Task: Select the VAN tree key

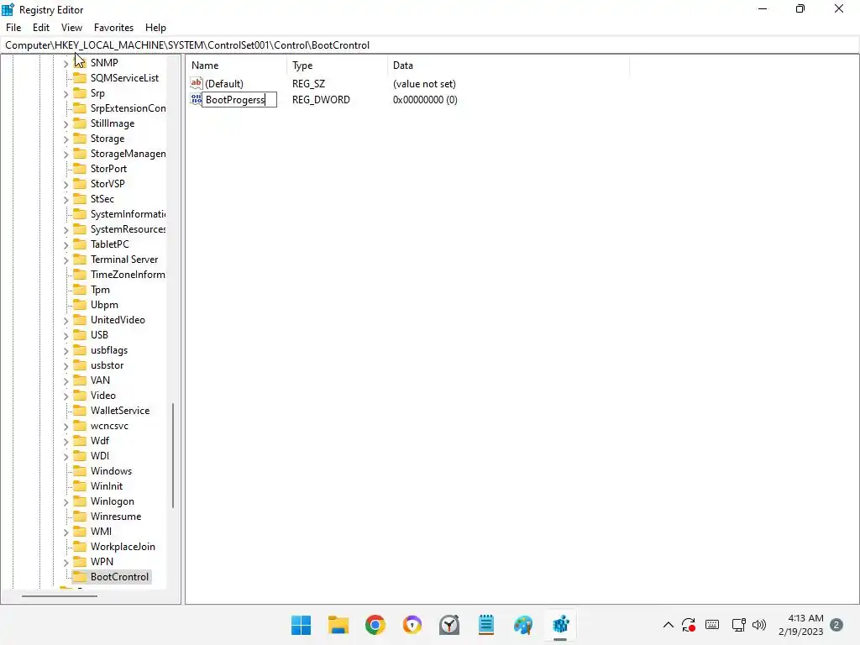Action: coord(100,380)
